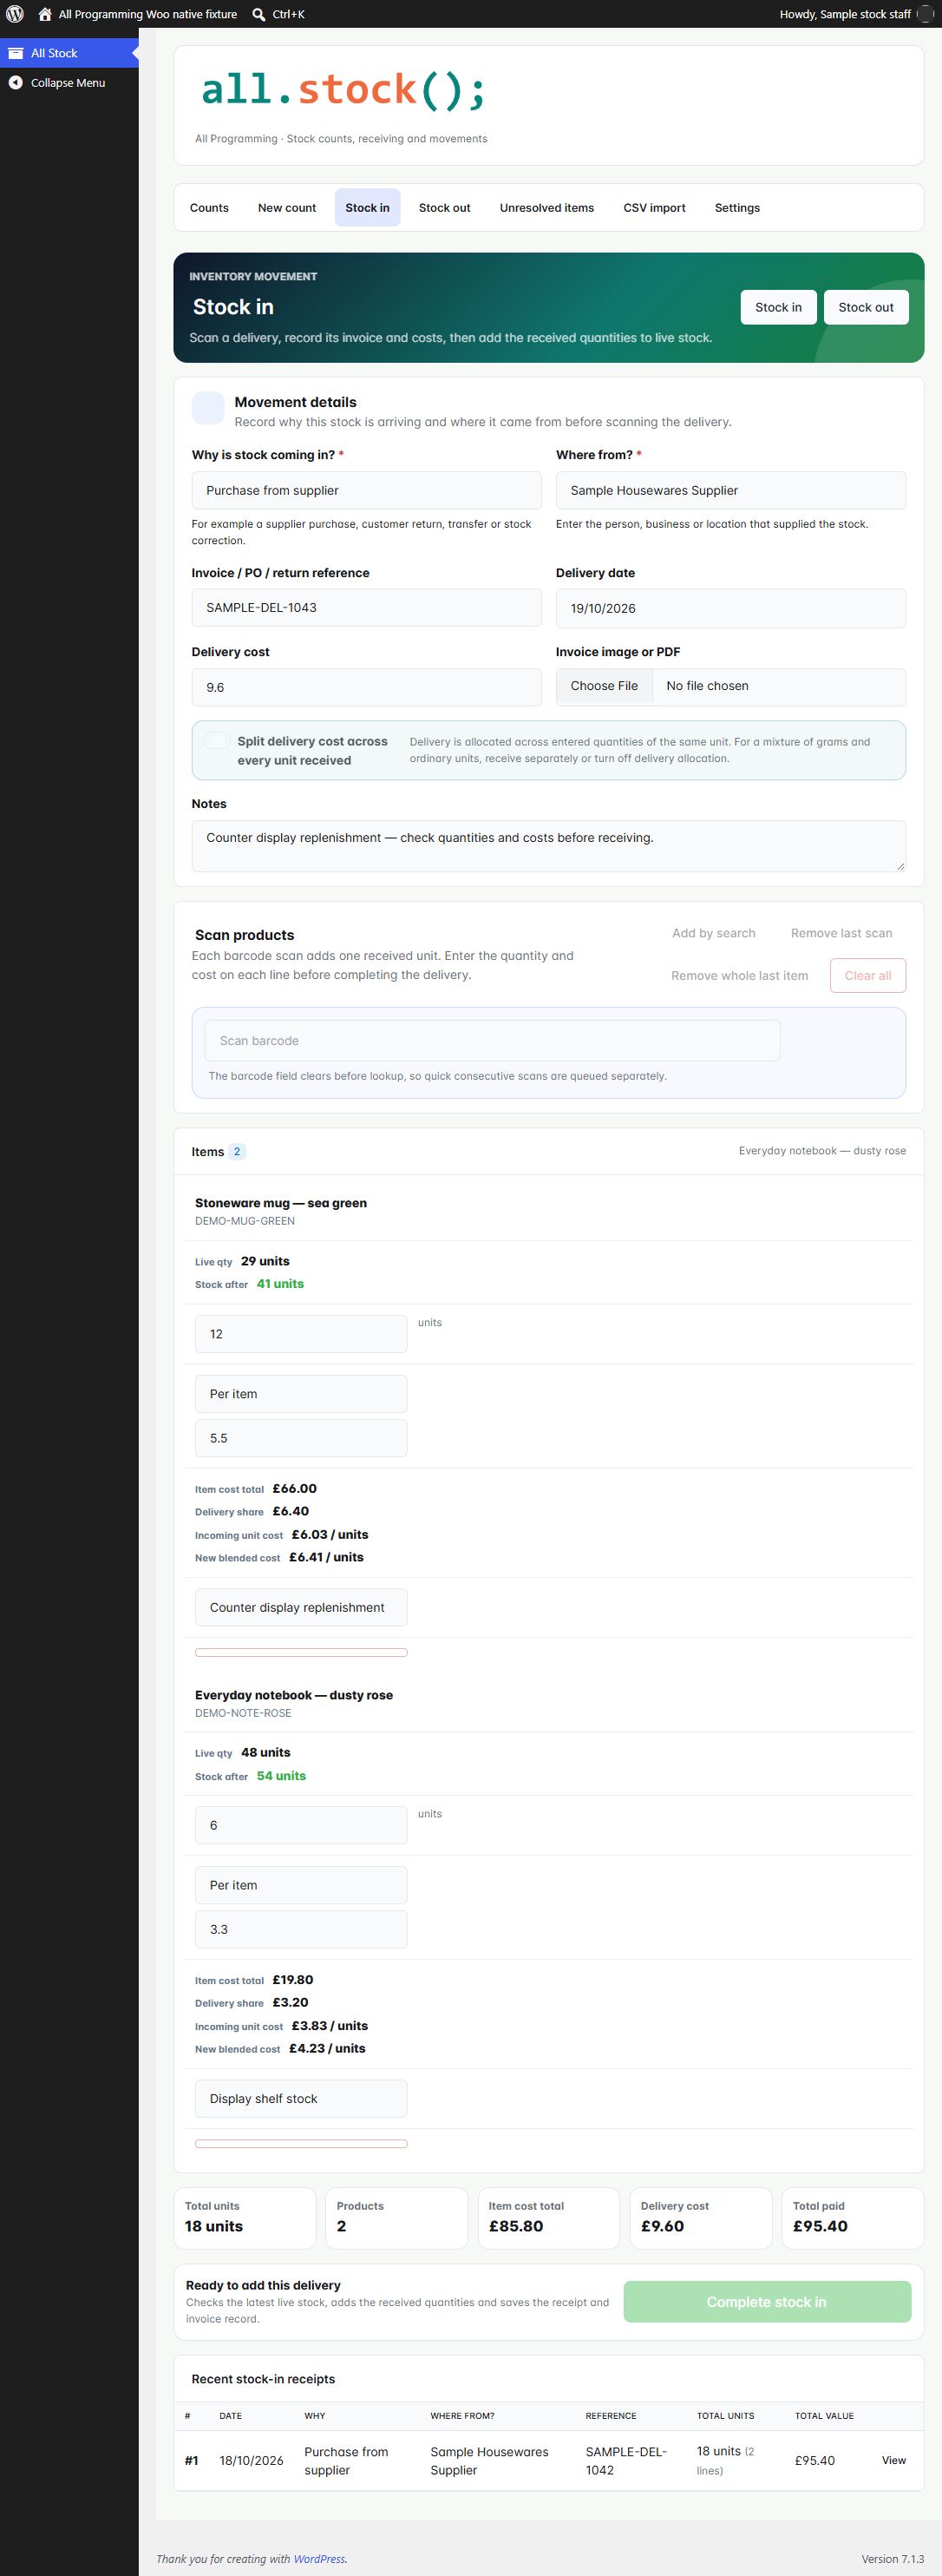Switch to the New count tab

click(287, 208)
